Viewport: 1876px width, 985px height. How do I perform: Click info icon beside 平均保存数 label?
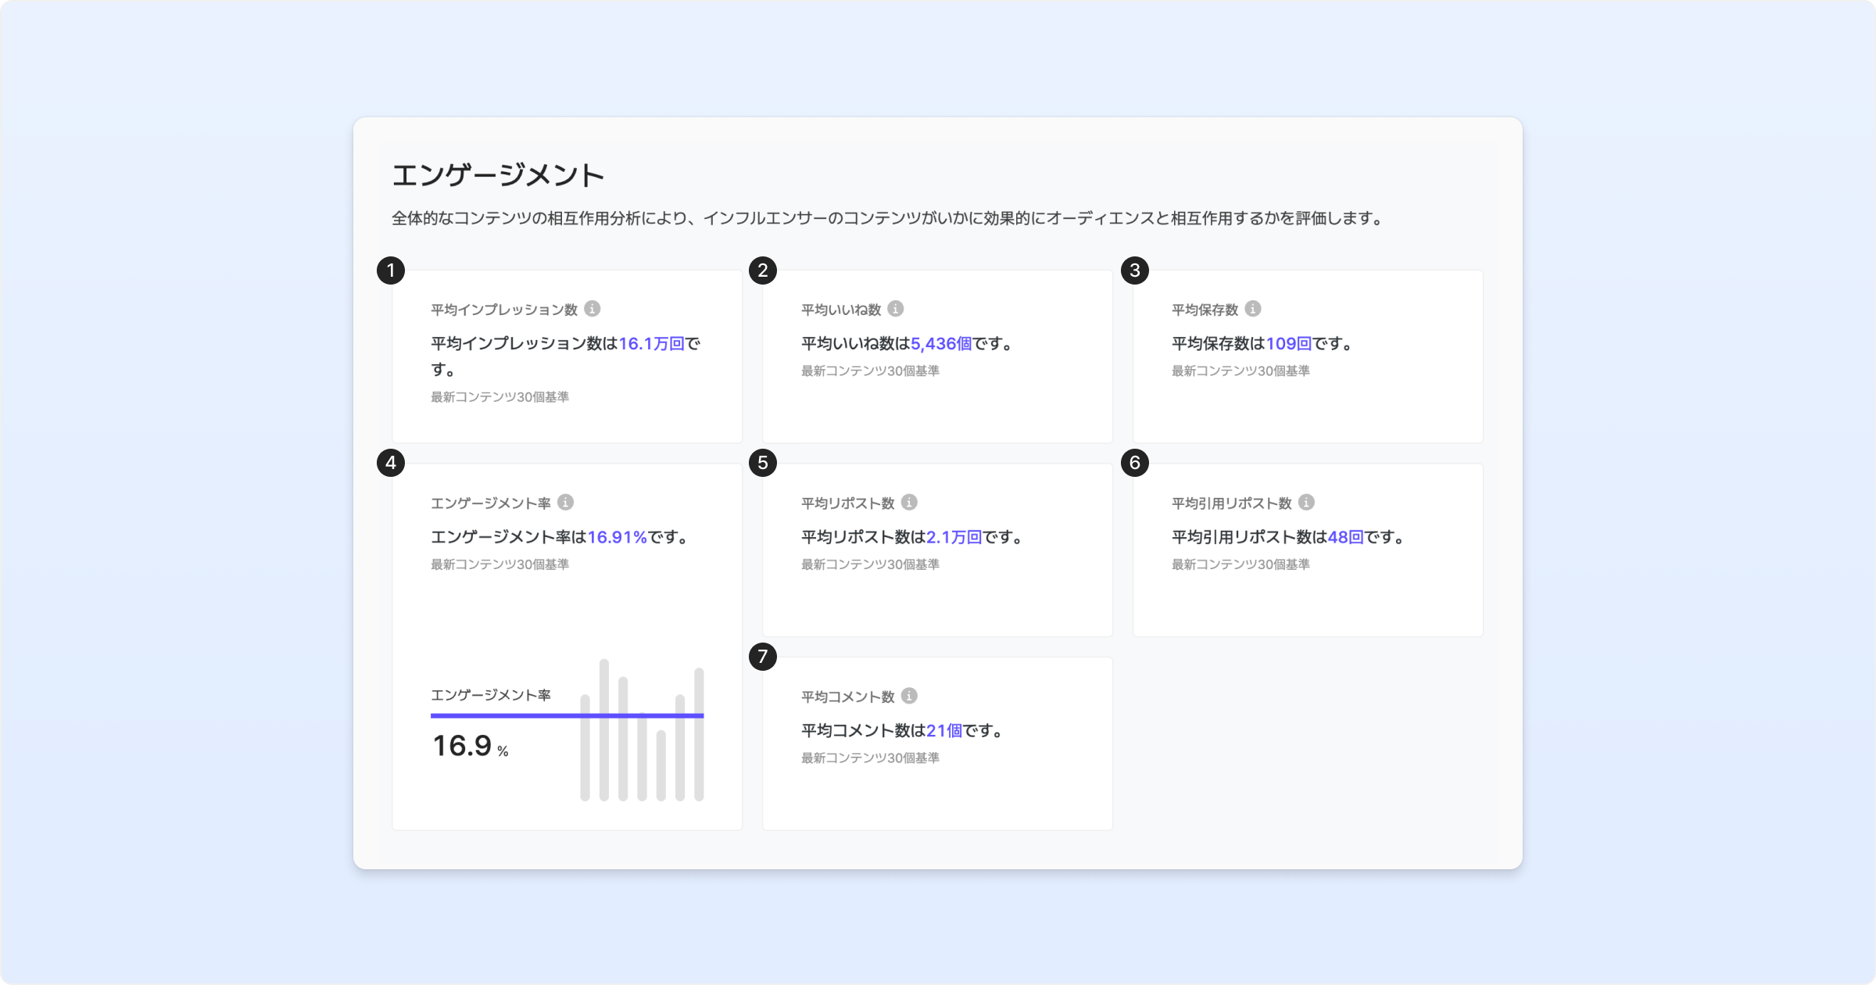coord(1253,309)
